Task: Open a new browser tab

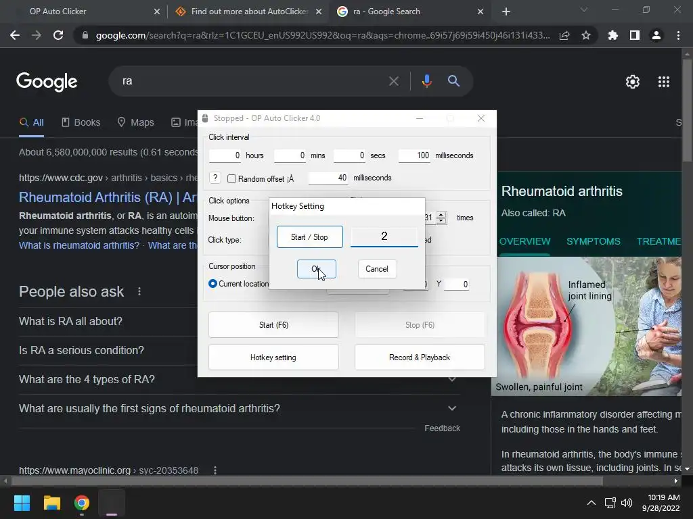Action: pos(506,11)
